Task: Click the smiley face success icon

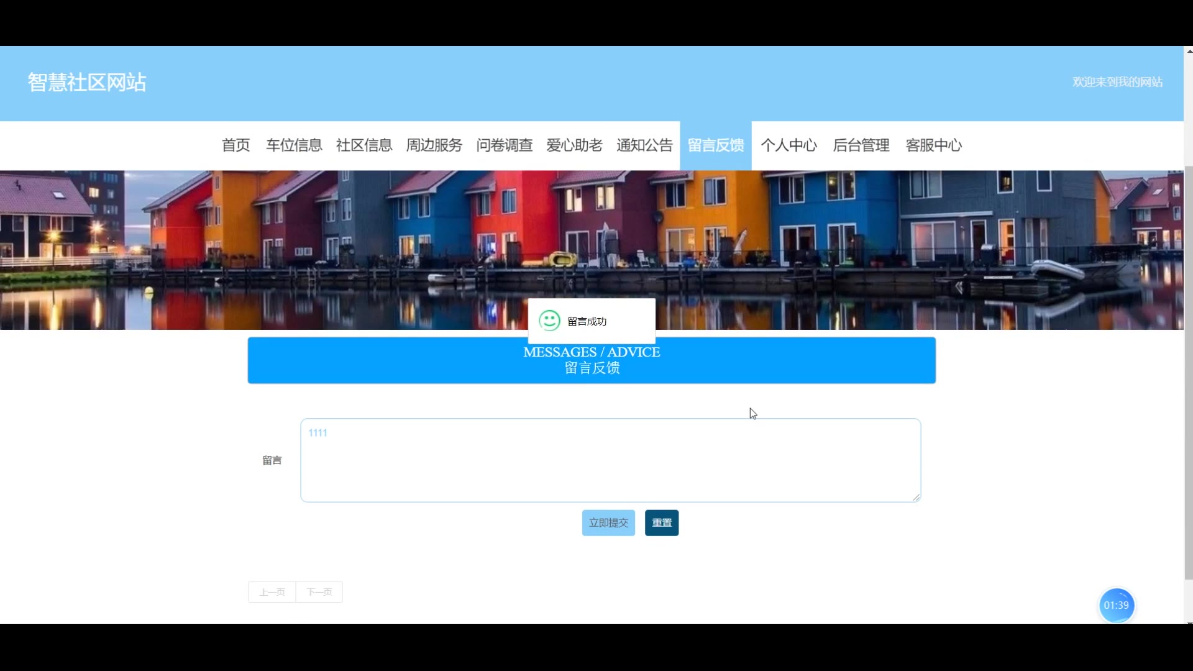Action: pos(549,321)
